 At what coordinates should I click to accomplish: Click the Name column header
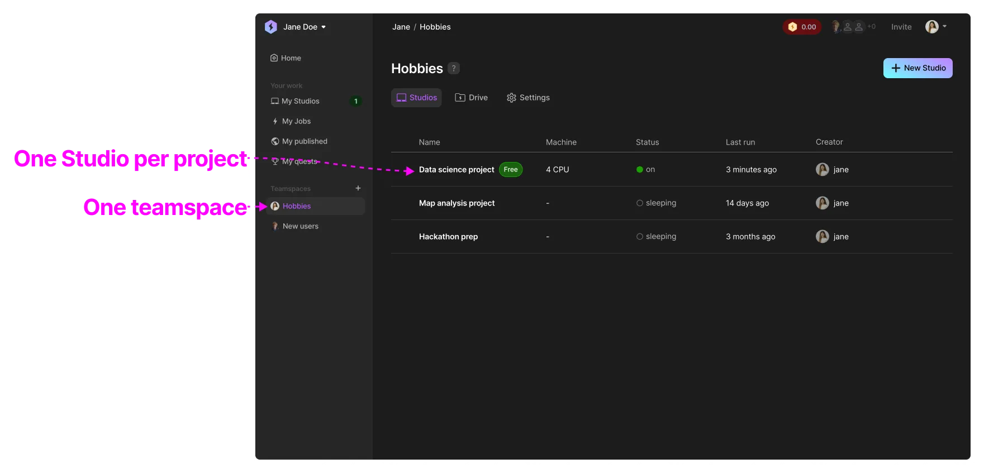(x=430, y=142)
